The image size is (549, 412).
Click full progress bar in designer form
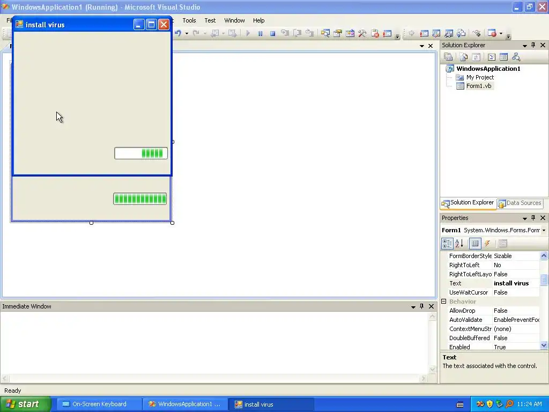140,198
